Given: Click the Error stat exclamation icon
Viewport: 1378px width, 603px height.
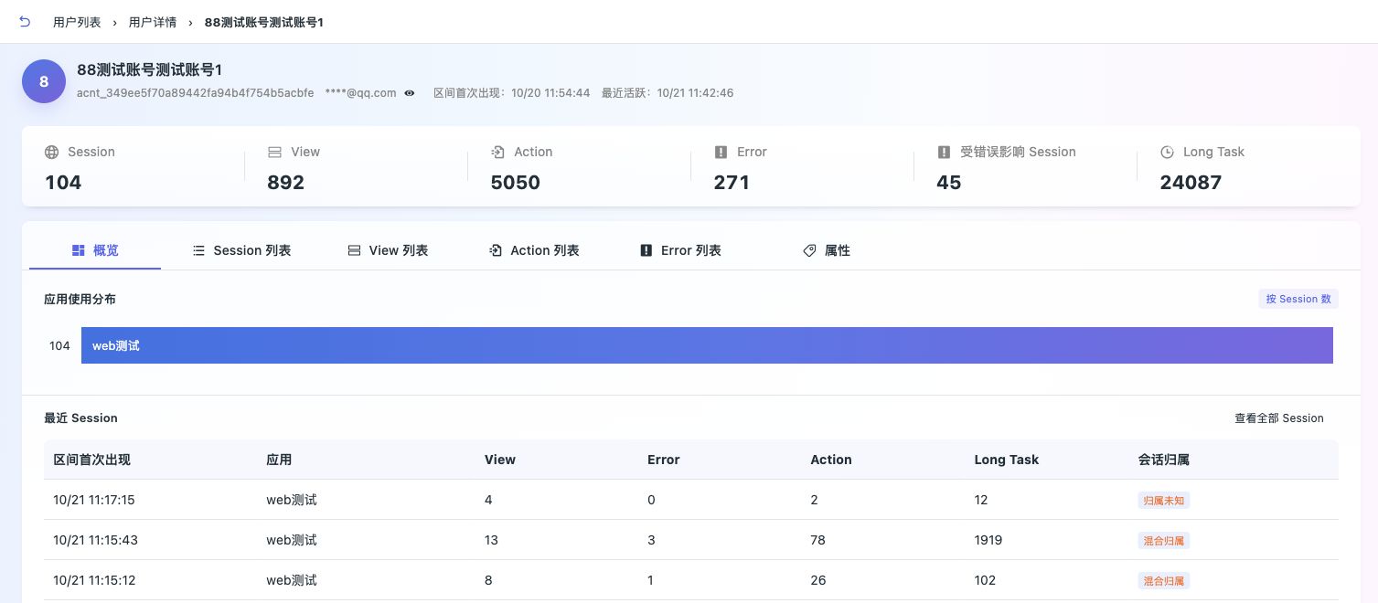Looking at the screenshot, I should coord(721,153).
